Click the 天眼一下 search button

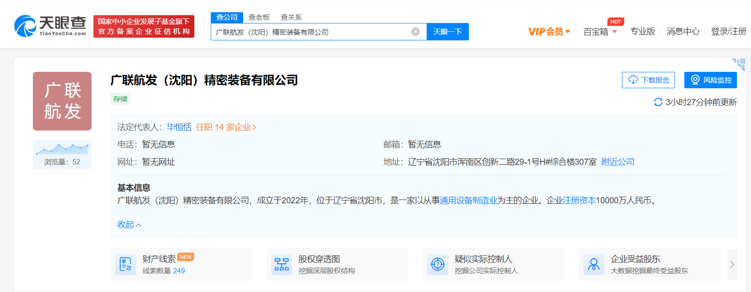point(448,31)
